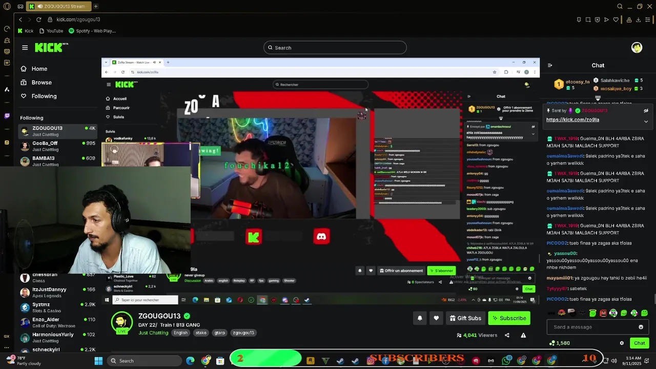The height and width of the screenshot is (369, 656).
Task: Open the Kick bookmark
Action: [26, 31]
